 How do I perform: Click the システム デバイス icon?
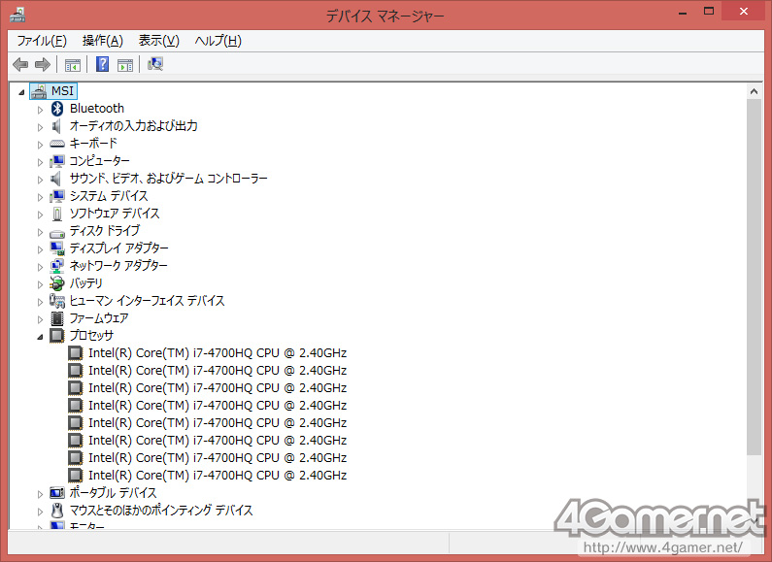(57, 196)
